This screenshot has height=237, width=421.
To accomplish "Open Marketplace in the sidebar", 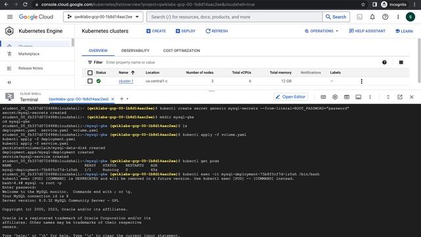I will [x=29, y=54].
